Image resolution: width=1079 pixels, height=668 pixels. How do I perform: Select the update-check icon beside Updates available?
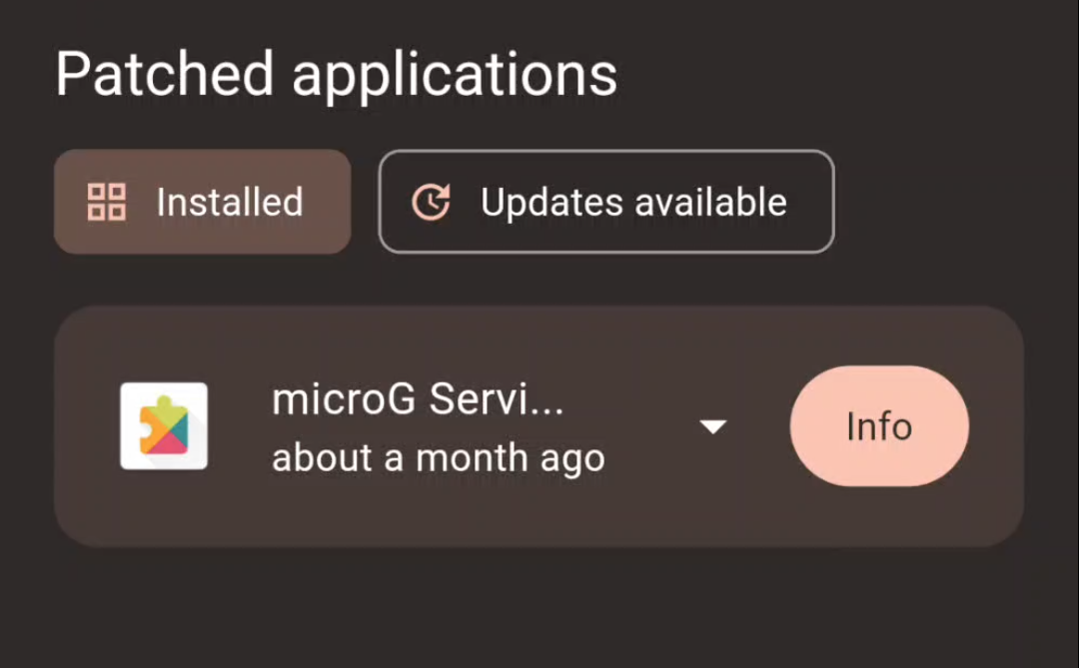(x=434, y=201)
